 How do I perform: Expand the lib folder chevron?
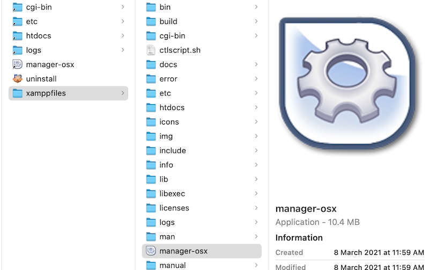point(256,179)
